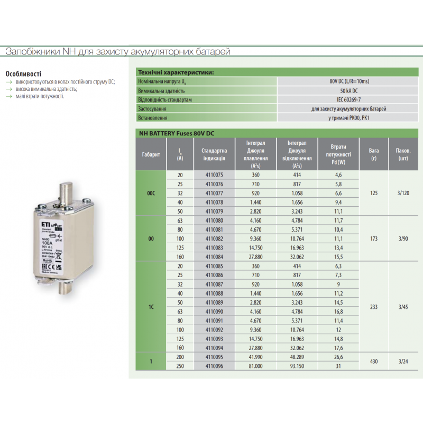Click the gBat marking beside the fuse symbol
423x423 pixels.
(x=59, y=240)
